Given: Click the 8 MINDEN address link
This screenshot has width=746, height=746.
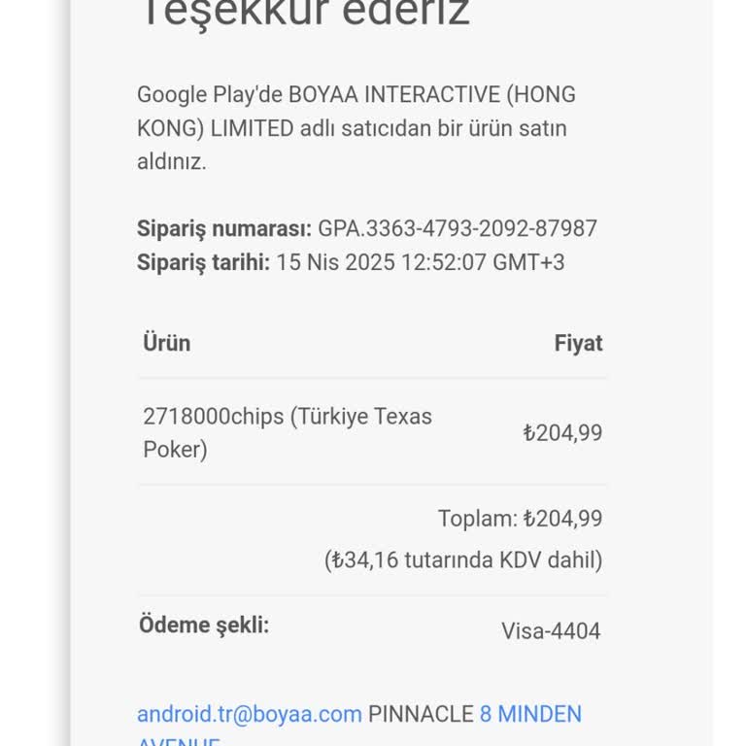Looking at the screenshot, I should coord(530,714).
